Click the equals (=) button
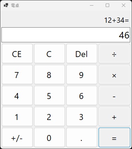The image size is (132, 149). click(x=114, y=137)
